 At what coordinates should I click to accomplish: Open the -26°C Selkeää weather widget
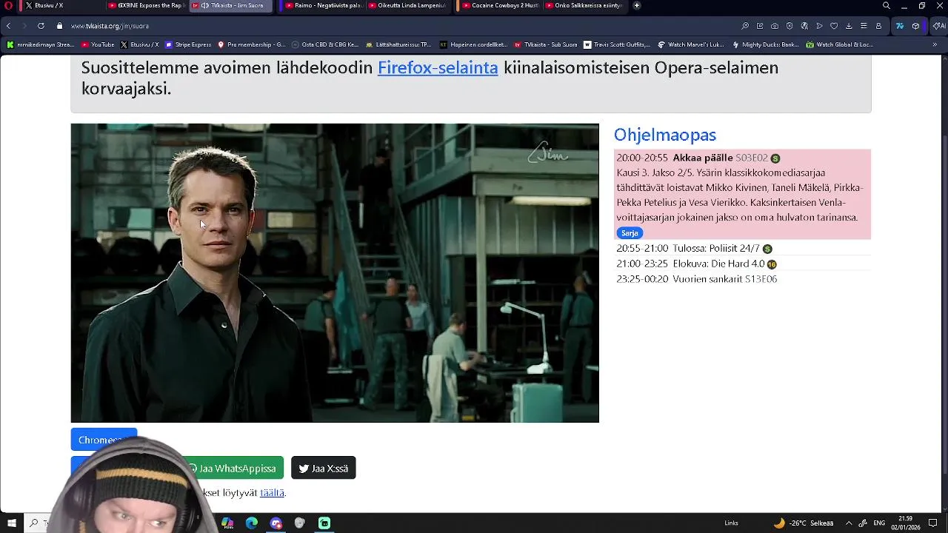804,523
